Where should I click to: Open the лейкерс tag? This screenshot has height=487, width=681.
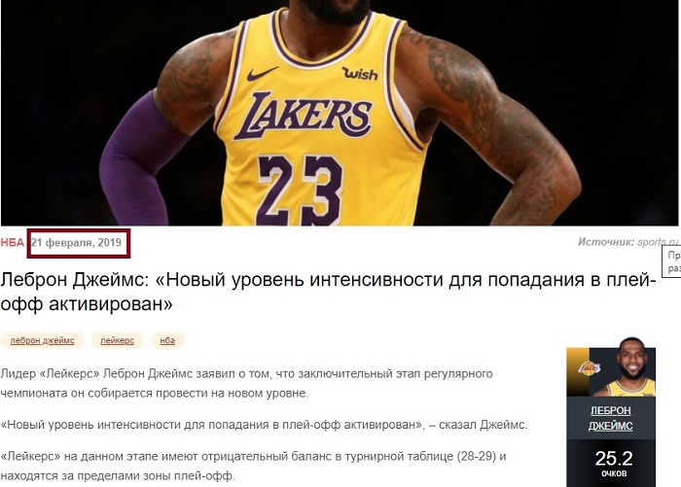point(118,341)
